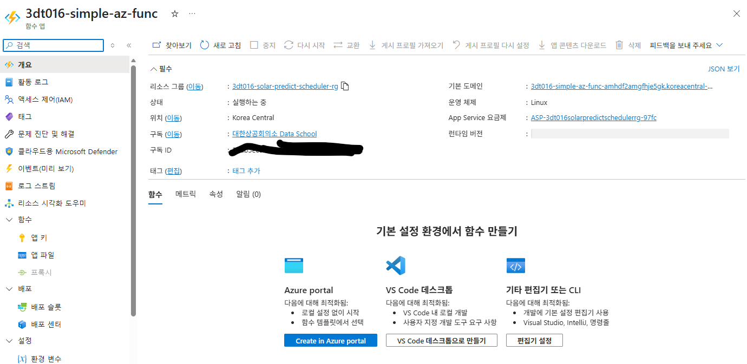Switch to 메트릭 tab
Screen dimensions: 747x364
click(186, 194)
